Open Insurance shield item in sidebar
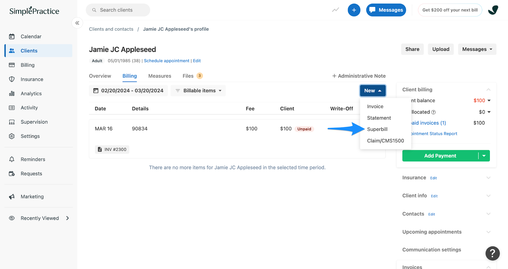 [32, 79]
